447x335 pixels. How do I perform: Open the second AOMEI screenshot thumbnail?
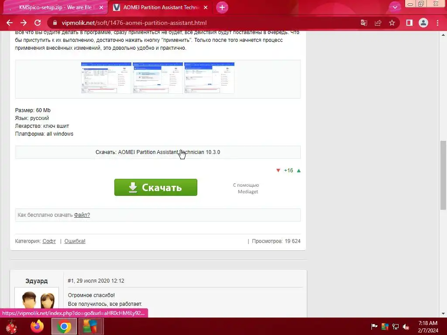[x=158, y=78]
